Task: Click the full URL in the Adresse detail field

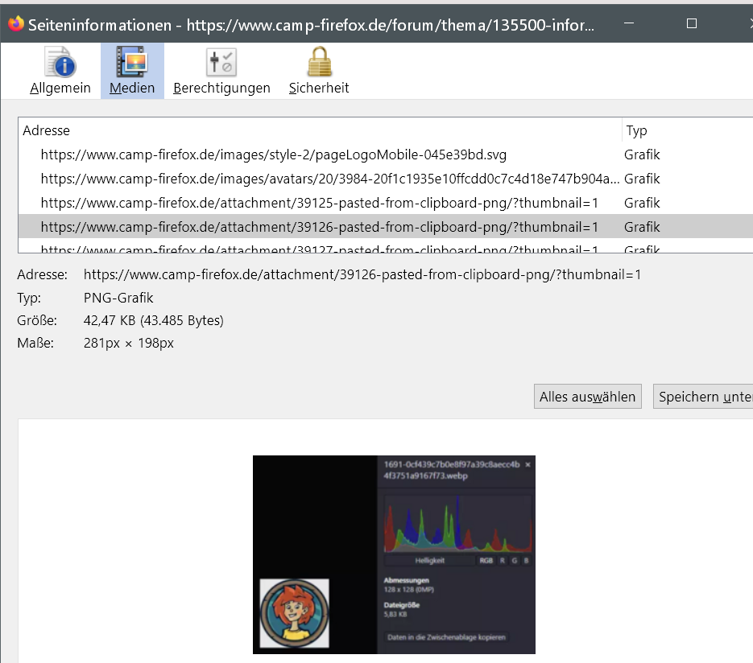Action: tap(362, 274)
